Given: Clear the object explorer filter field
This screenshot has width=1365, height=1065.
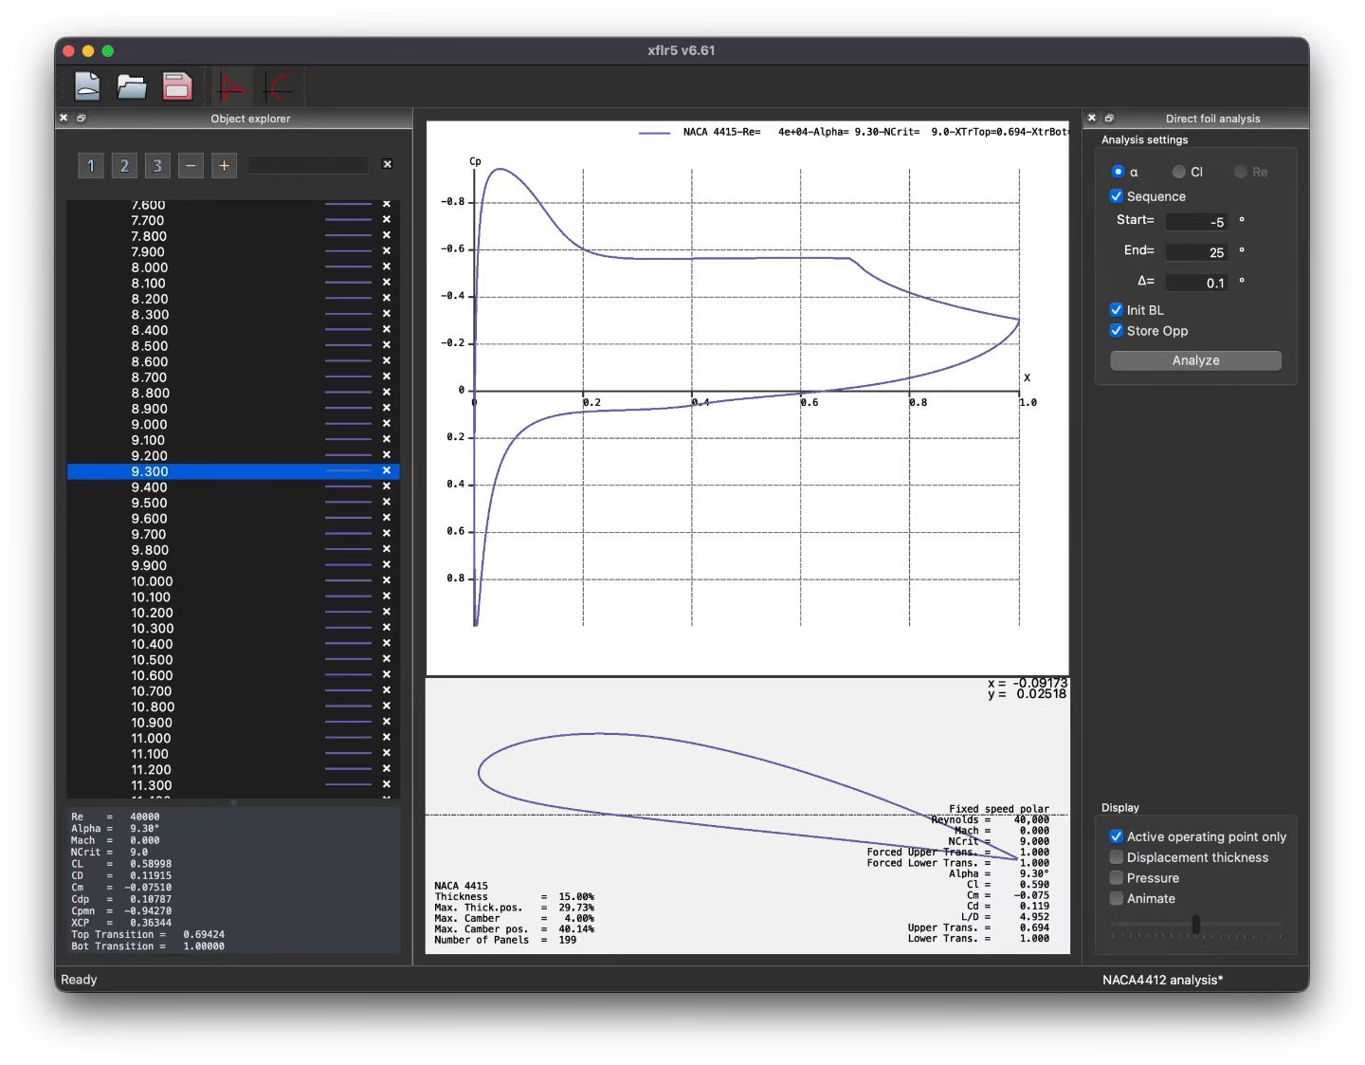Looking at the screenshot, I should coord(387,164).
